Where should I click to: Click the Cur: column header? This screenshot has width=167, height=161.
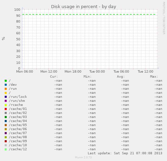(x=54, y=77)
